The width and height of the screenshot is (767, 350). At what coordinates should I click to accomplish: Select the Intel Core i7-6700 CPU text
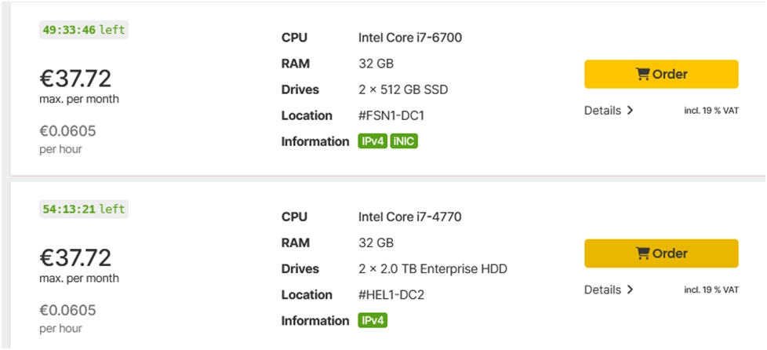coord(416,37)
